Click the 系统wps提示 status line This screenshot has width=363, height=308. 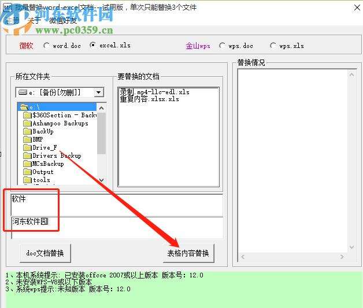click(x=68, y=289)
